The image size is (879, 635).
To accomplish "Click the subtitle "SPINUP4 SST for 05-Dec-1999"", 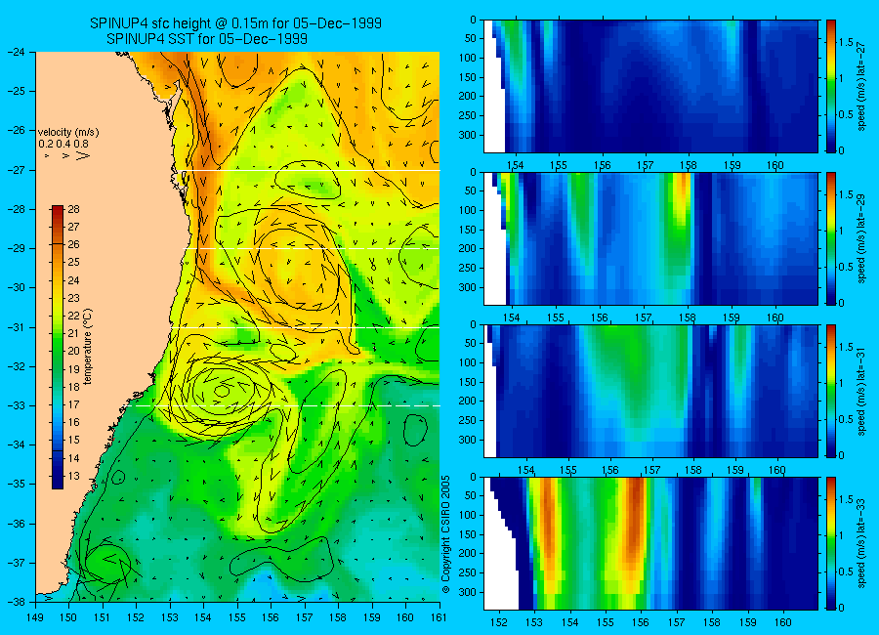I will point(207,39).
